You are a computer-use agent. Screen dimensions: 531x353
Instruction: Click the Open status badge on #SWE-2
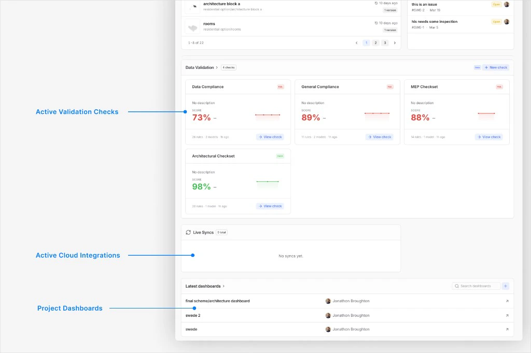point(496,4)
